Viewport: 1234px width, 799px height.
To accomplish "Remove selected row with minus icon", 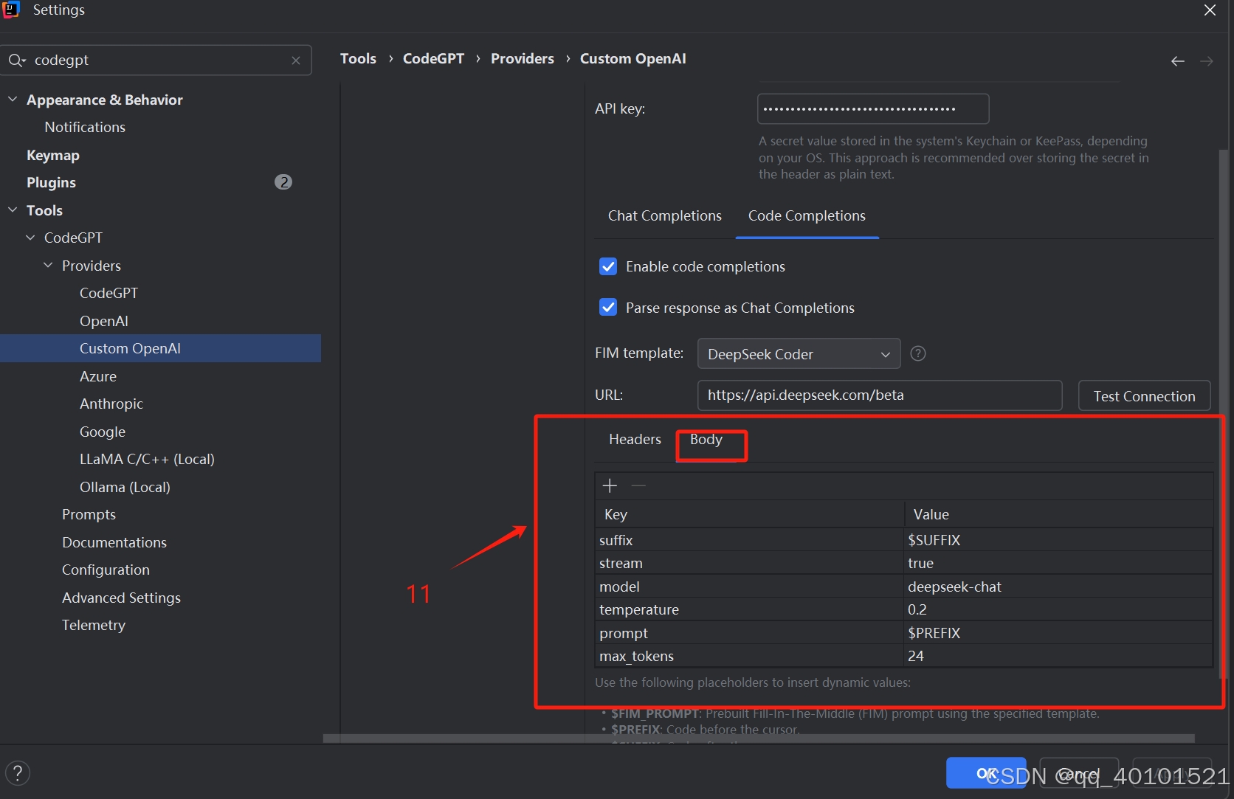I will click(x=639, y=485).
